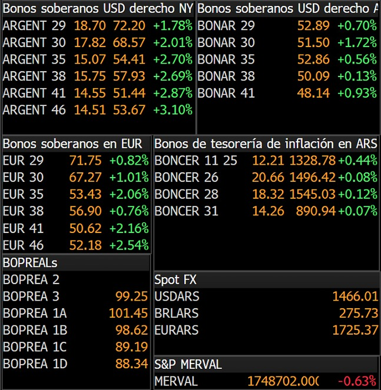Click the Bonos soberanos en EUR header
Viewport: 381px width, 390px height.
tap(72, 144)
